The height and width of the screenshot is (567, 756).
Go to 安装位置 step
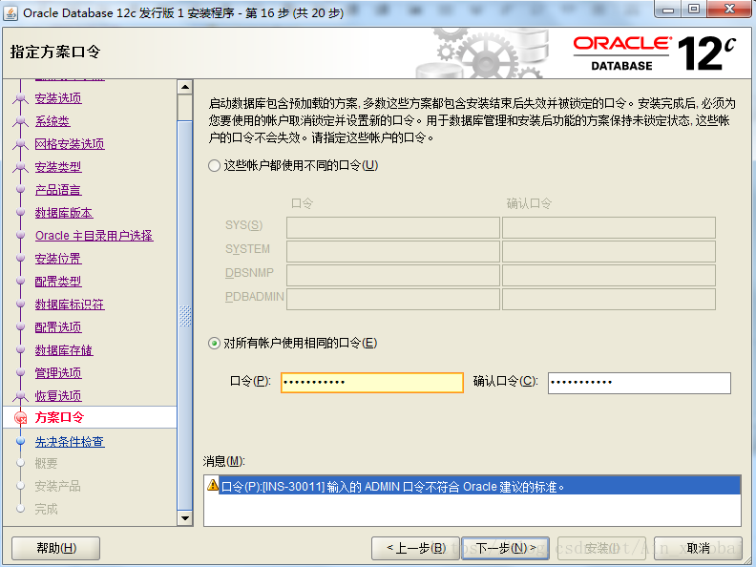[x=58, y=259]
